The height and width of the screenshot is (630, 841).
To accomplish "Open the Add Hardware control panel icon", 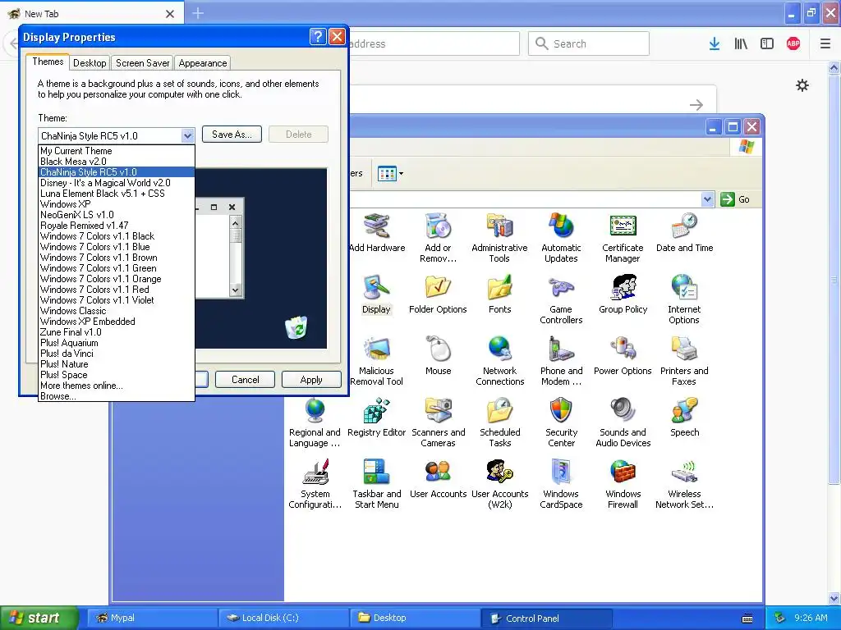I will point(376,232).
